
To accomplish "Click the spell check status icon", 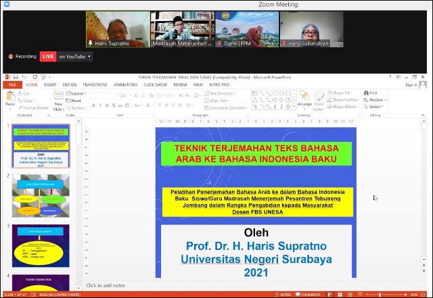I will click(x=33, y=295).
